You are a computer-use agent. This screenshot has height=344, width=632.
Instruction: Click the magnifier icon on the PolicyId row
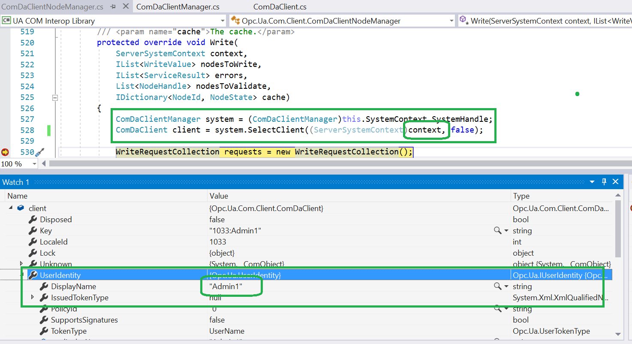pos(497,308)
